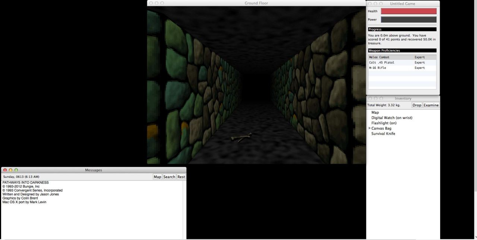Screen dimensions: 477x240
Task: Choose the Flashlight (on) inventory item
Action: point(383,123)
